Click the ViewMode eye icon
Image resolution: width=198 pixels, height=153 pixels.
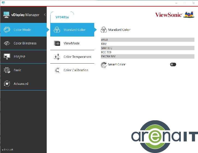tap(57, 43)
